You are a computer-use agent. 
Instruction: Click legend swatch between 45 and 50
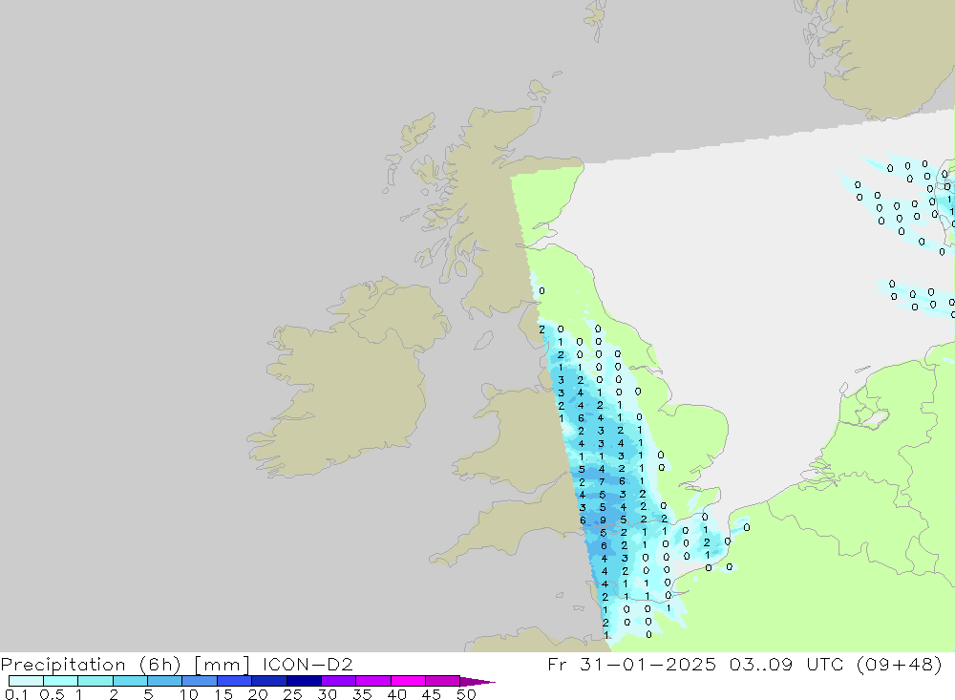click(x=442, y=681)
